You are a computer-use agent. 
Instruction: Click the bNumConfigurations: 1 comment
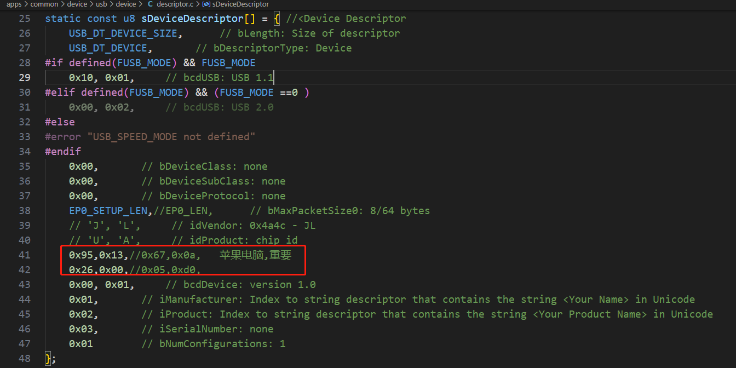pyautogui.click(x=214, y=344)
